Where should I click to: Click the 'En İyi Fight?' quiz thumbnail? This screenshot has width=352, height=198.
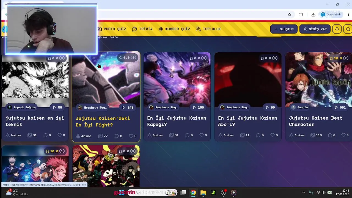point(106,80)
